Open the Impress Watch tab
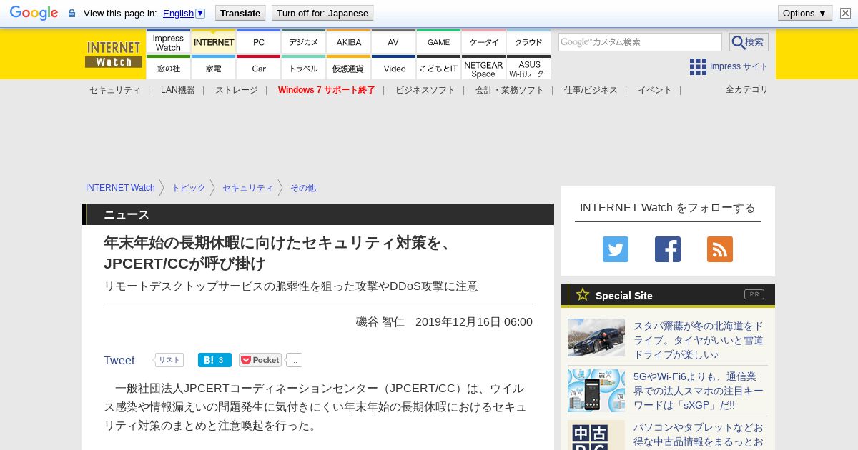 [x=168, y=42]
